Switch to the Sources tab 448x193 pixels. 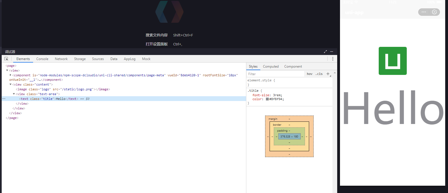tap(98, 59)
